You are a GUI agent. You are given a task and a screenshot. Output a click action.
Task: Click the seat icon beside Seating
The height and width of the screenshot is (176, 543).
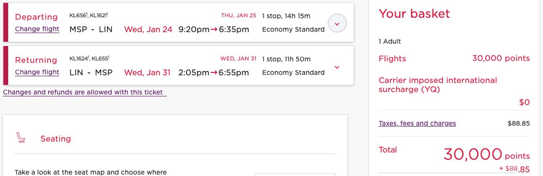(21, 138)
